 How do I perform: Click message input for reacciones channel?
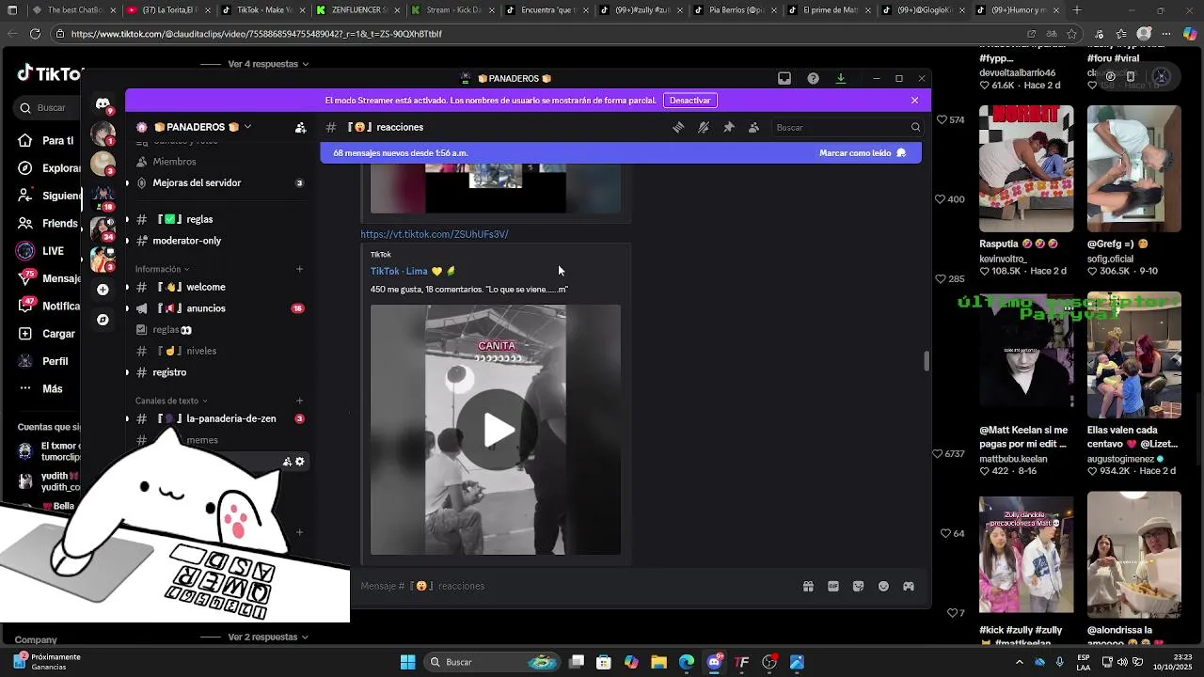[x=574, y=586]
